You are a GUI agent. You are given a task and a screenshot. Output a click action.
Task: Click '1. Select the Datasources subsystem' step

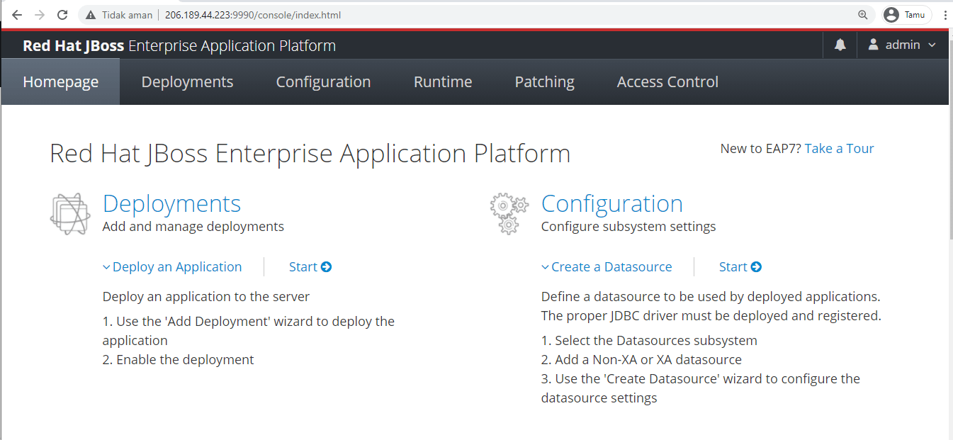[649, 341]
